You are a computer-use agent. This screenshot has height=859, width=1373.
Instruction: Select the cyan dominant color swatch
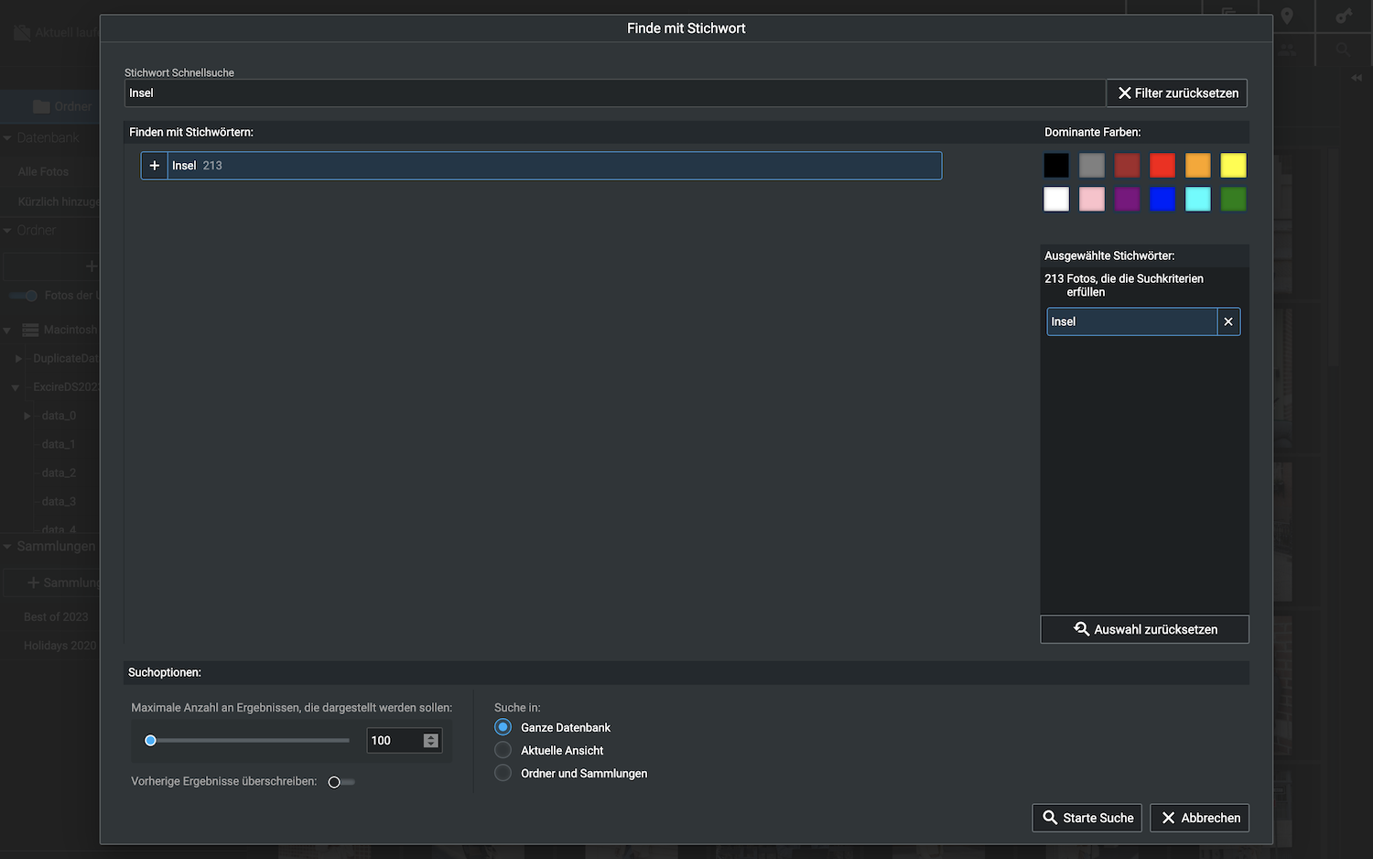pyautogui.click(x=1197, y=200)
